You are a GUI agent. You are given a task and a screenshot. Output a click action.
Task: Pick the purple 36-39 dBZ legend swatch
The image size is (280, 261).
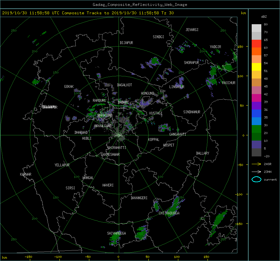click(x=256, y=106)
